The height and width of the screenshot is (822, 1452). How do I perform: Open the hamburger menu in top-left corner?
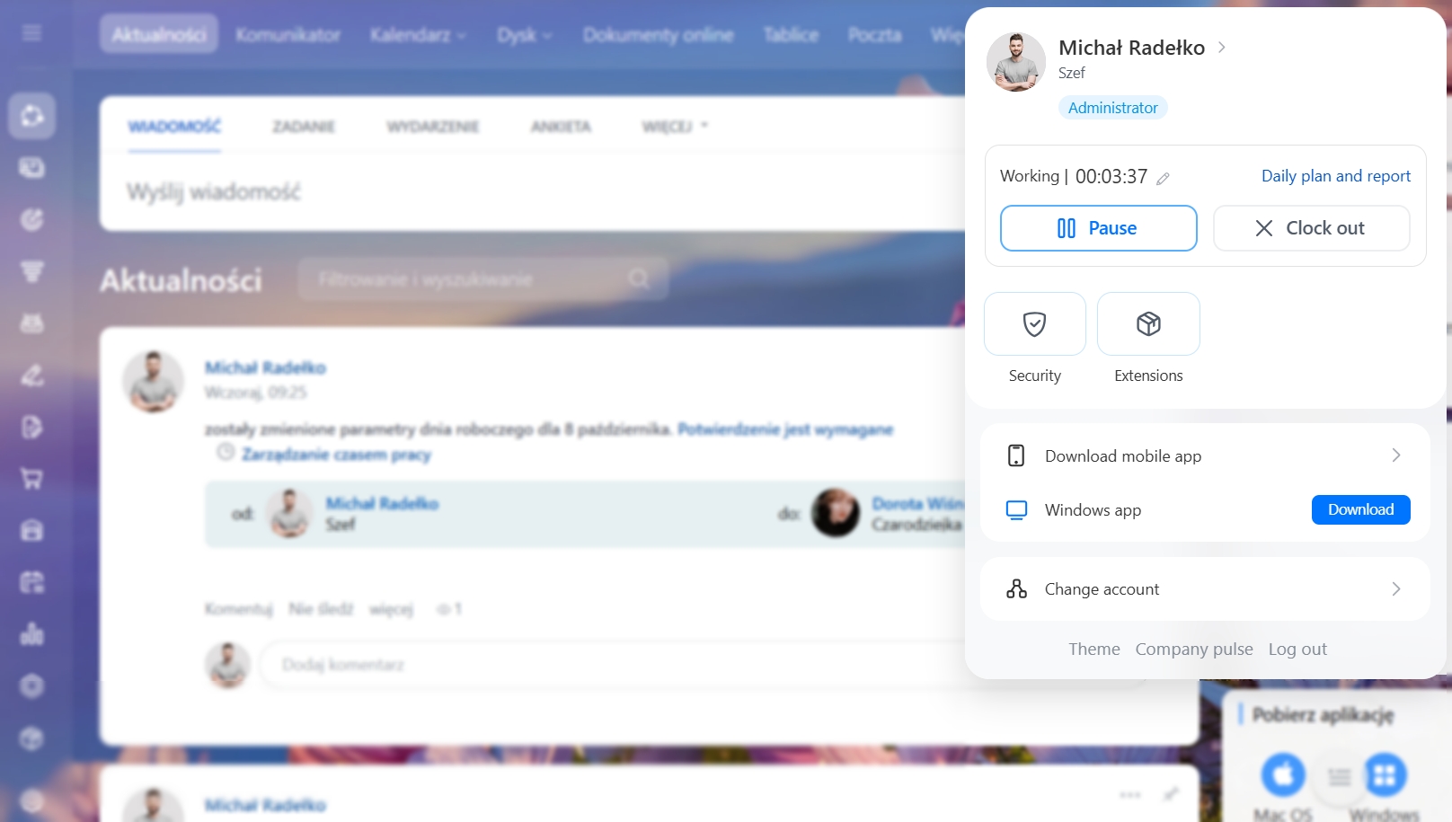(x=31, y=33)
